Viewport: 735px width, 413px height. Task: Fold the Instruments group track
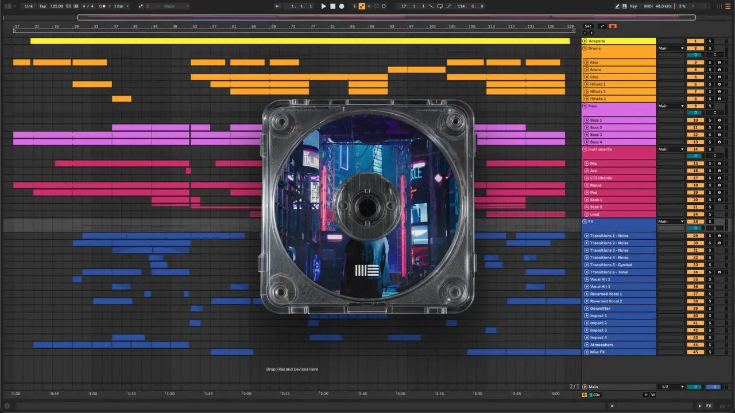coord(585,149)
